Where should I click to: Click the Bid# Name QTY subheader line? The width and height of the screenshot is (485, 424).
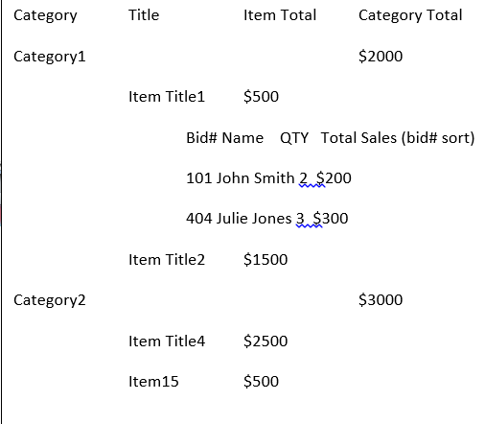(247, 138)
